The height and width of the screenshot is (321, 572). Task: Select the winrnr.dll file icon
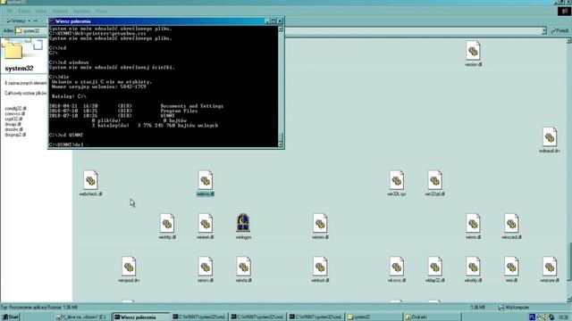point(473,224)
